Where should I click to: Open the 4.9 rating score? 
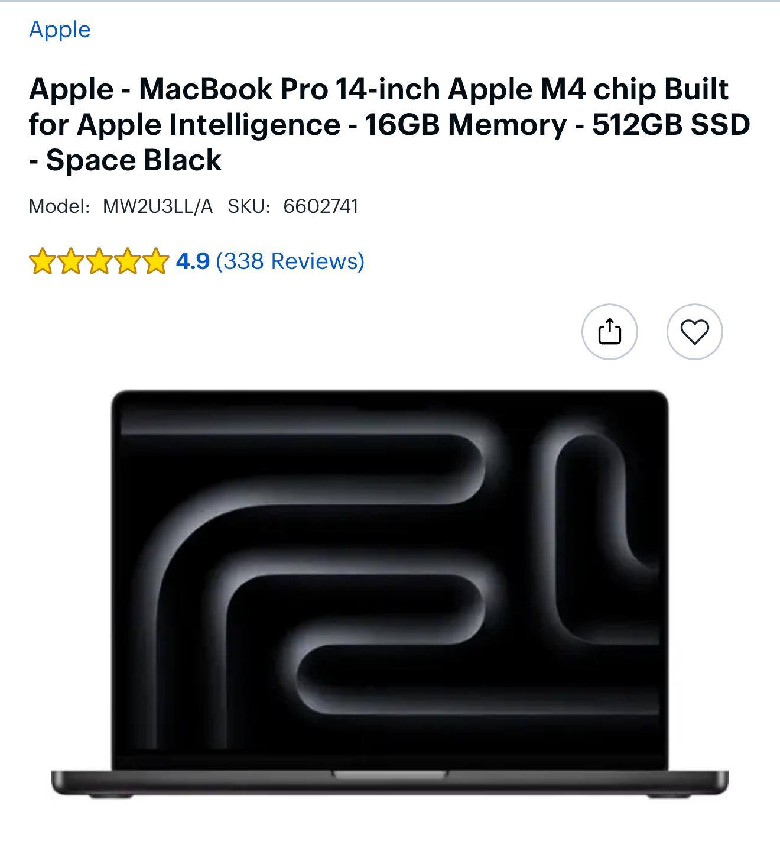(193, 261)
